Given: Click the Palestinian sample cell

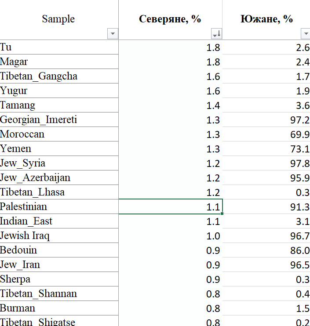Looking at the screenshot, I should tap(59, 206).
